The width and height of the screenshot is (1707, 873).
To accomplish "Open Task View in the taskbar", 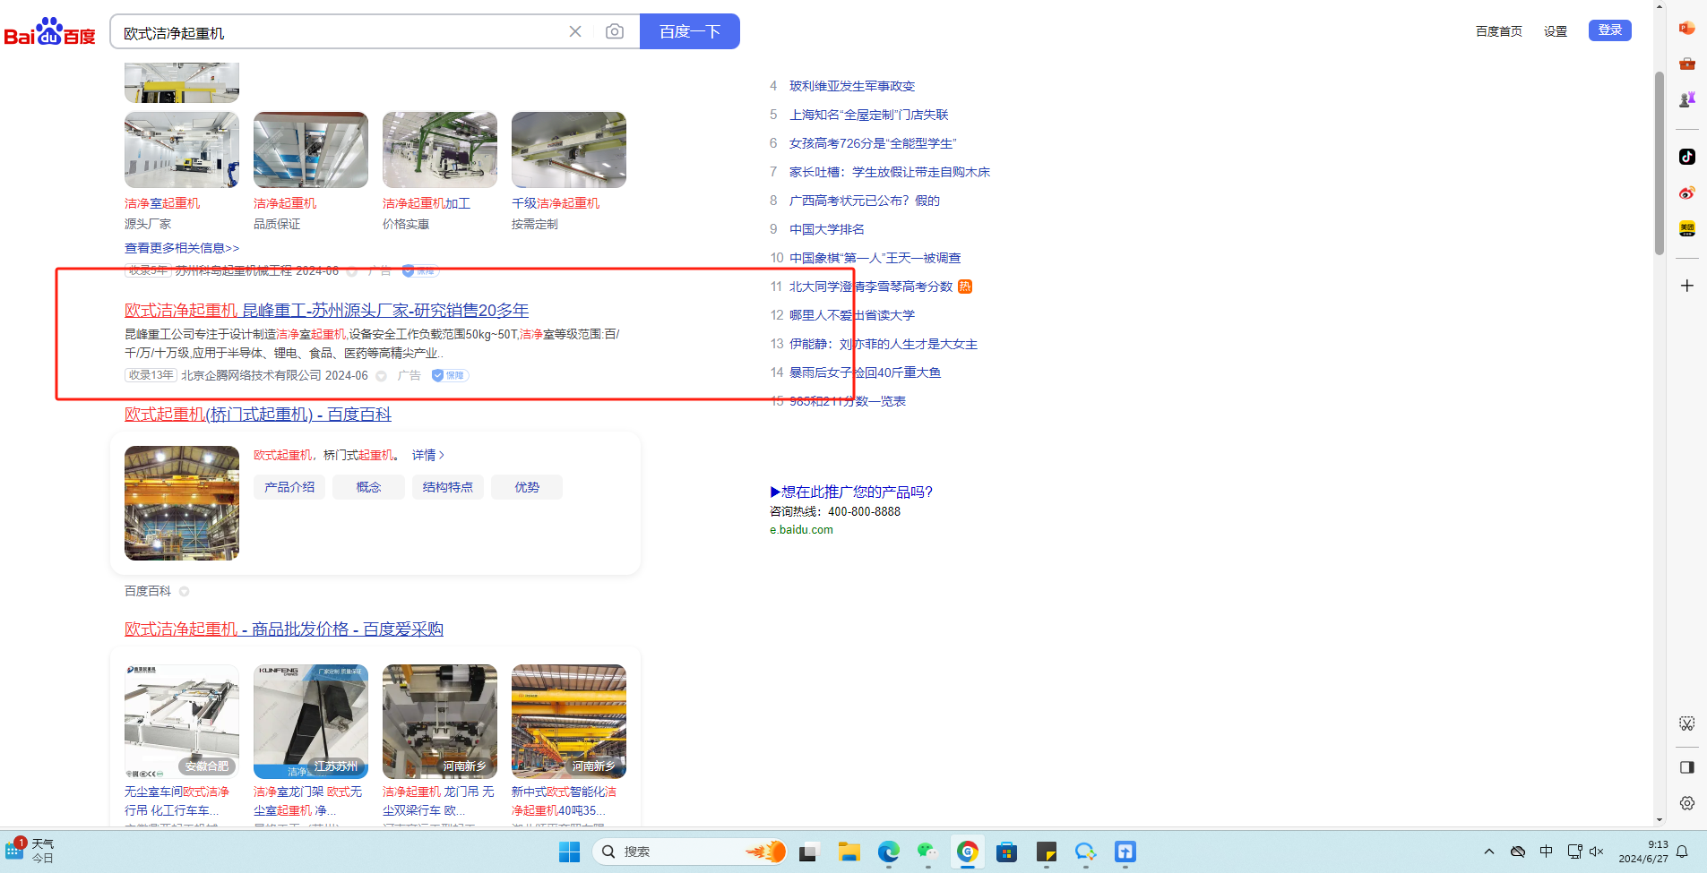I will pos(809,852).
